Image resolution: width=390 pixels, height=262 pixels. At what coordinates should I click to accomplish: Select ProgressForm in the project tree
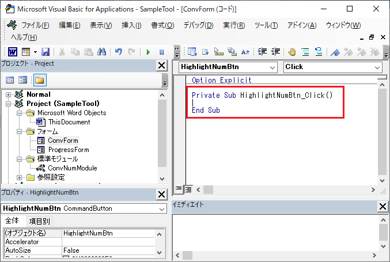click(69, 150)
